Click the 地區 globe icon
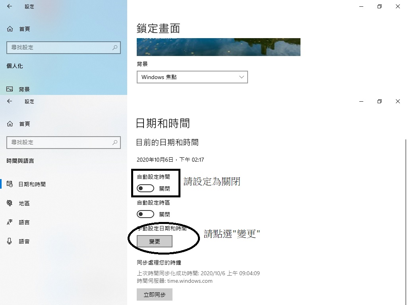The image size is (407, 305). click(x=10, y=203)
